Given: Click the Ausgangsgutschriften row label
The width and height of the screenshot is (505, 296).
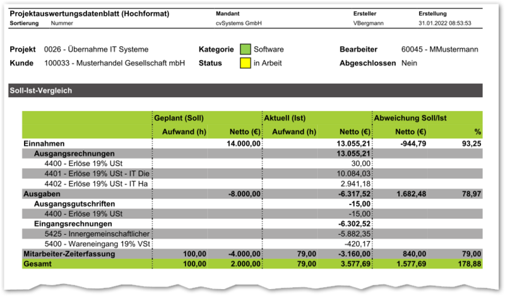Looking at the screenshot, I should (74, 204).
